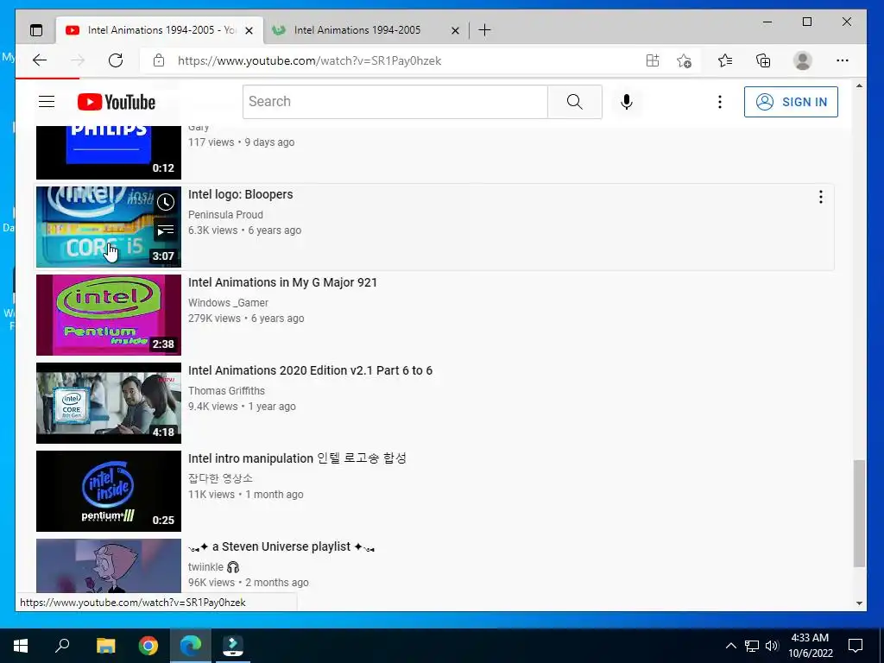Open Windows taskbar search
This screenshot has width=884, height=663.
[62, 646]
